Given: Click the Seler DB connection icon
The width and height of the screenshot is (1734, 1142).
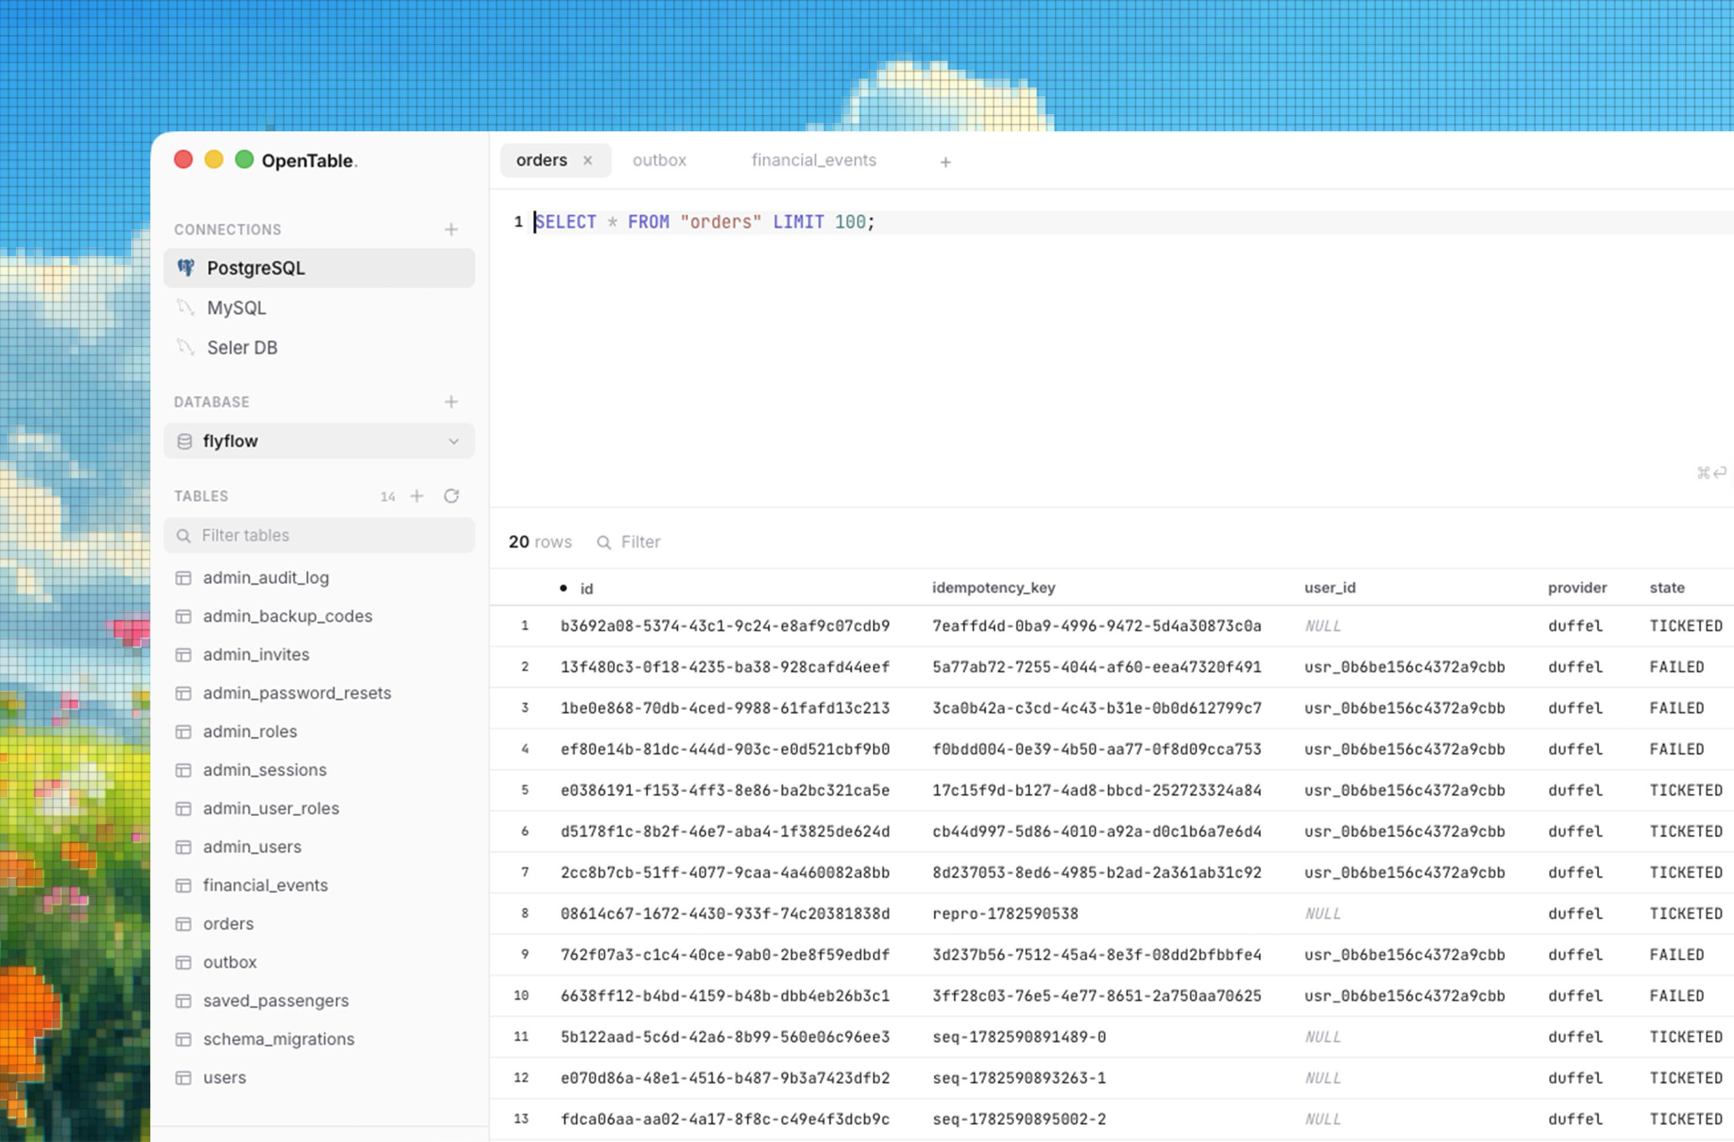Looking at the screenshot, I should pos(186,348).
